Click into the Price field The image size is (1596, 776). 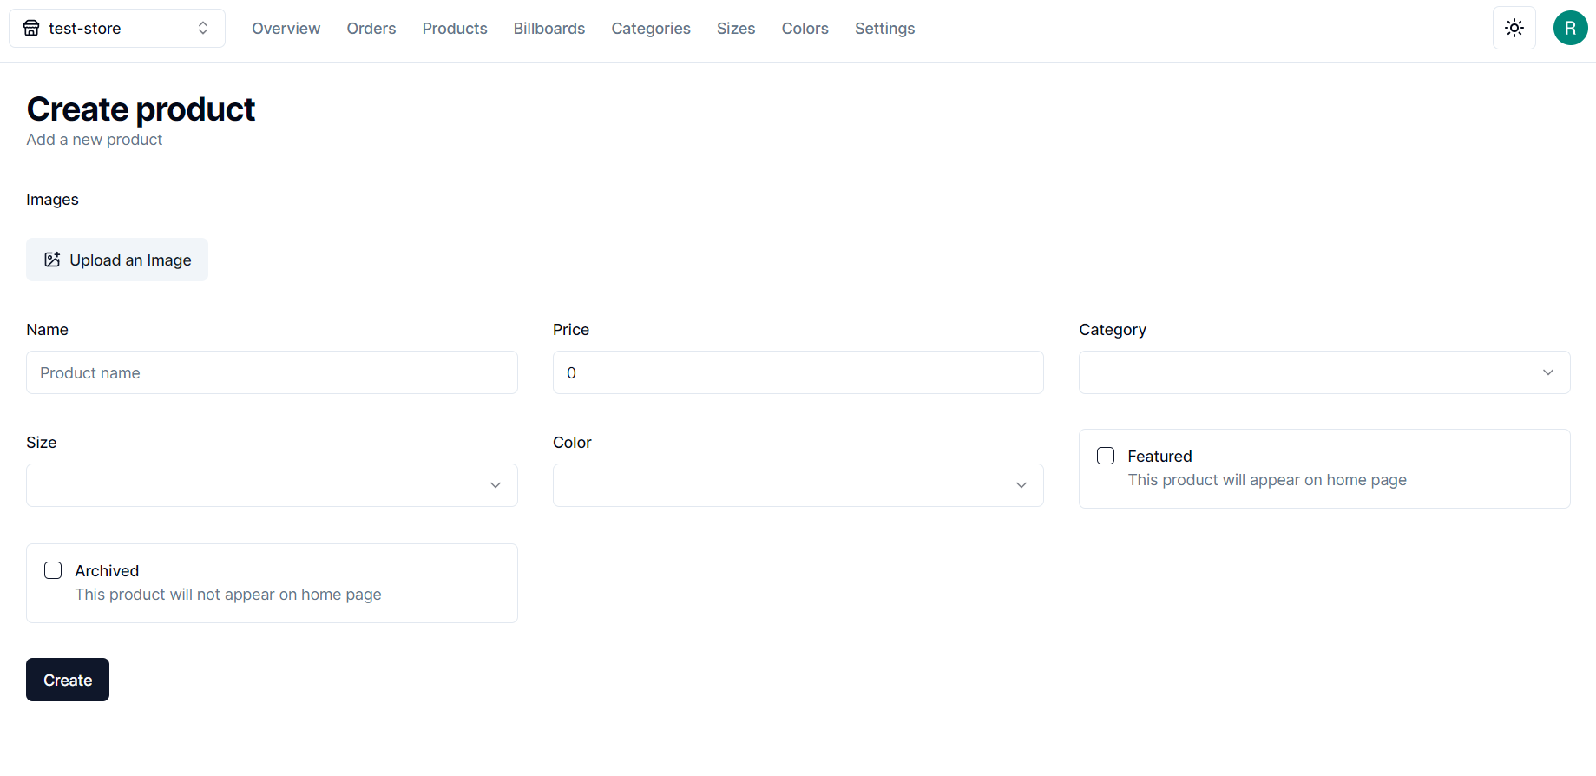[798, 372]
